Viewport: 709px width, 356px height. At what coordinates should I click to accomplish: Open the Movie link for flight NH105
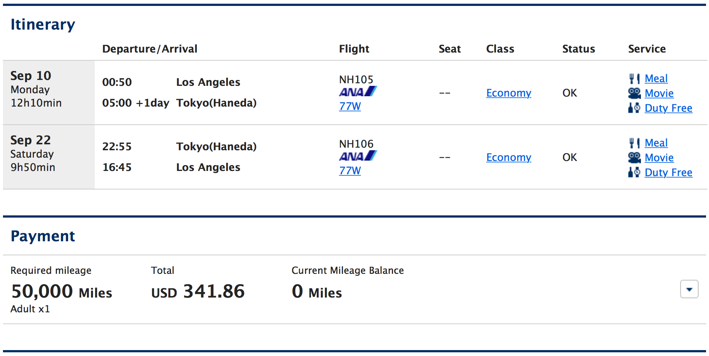[x=659, y=93]
